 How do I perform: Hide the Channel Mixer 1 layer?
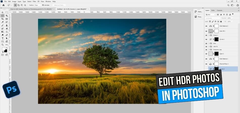pos(206,64)
